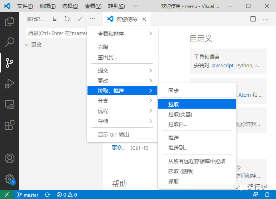Close the 欢迎使用 tab
Image resolution: width=276 pixels, height=199 pixels.
point(144,19)
